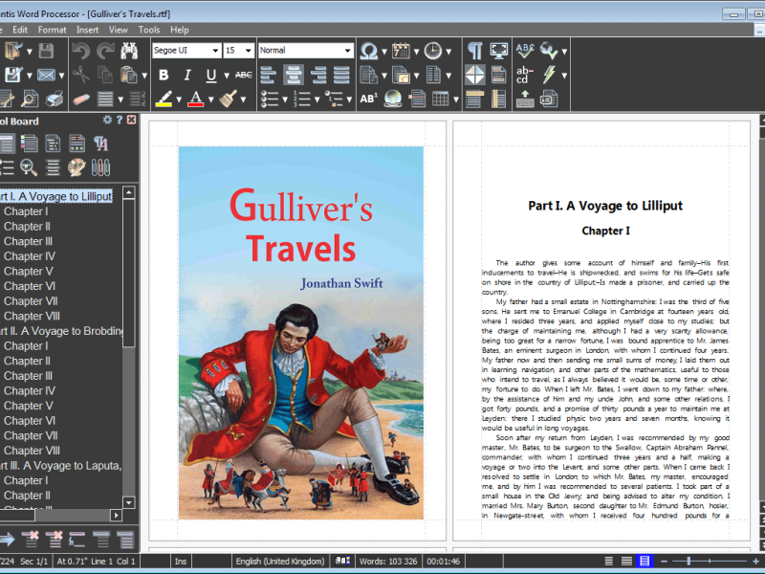Click the eraser clear formatting icon

(x=81, y=99)
